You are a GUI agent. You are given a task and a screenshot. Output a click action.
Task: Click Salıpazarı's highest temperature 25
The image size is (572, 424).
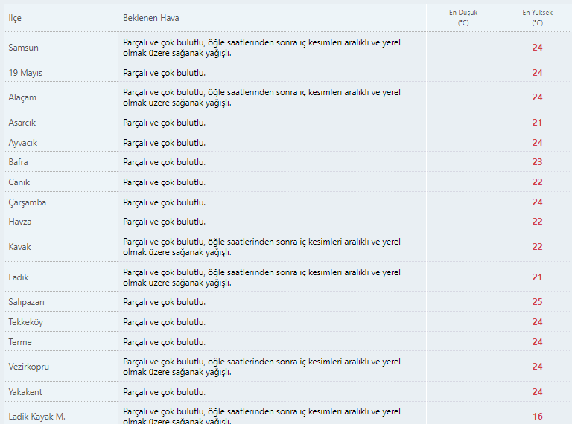(x=537, y=301)
